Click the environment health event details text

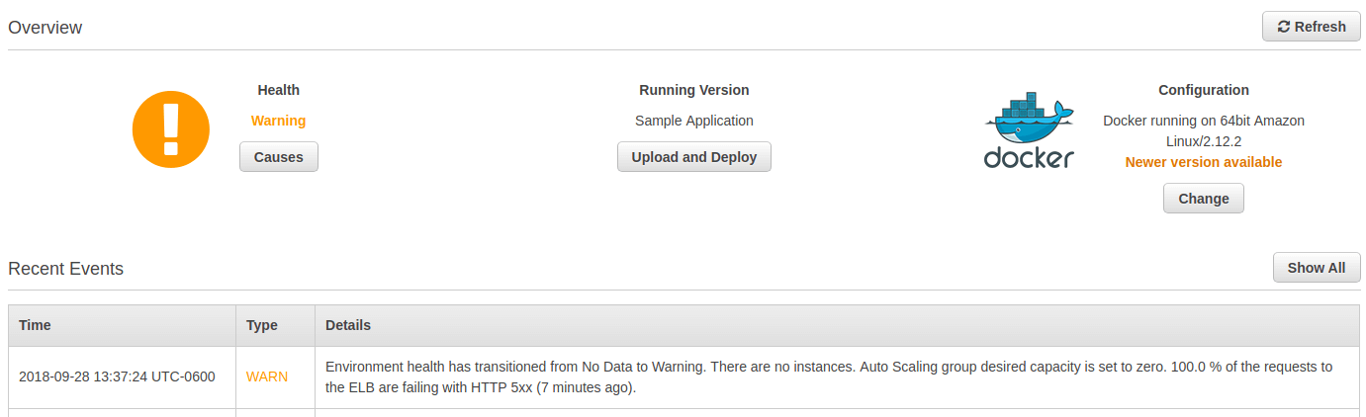(x=828, y=376)
